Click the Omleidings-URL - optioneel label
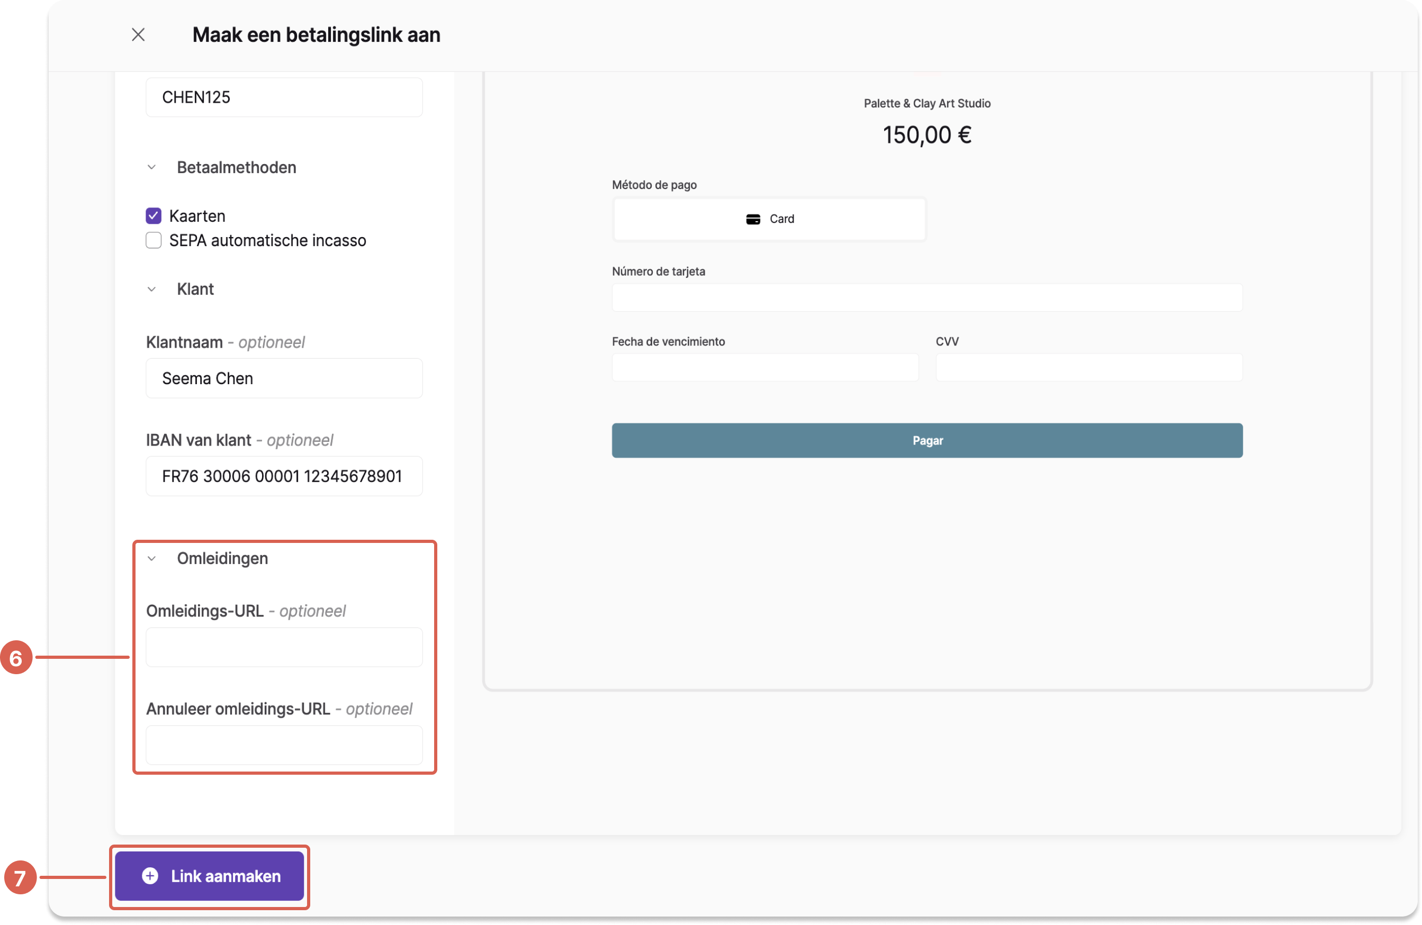 (246, 611)
